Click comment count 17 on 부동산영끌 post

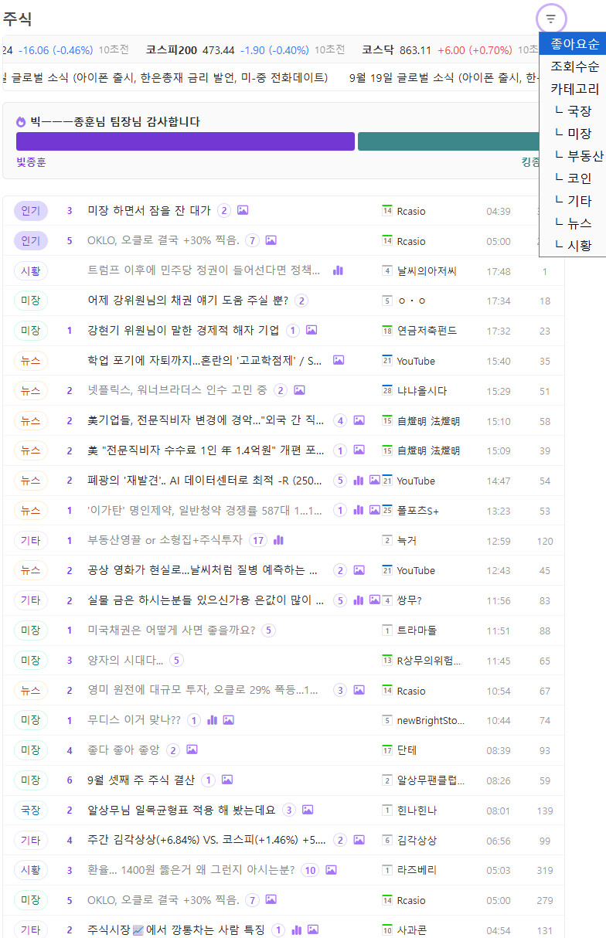(x=258, y=540)
